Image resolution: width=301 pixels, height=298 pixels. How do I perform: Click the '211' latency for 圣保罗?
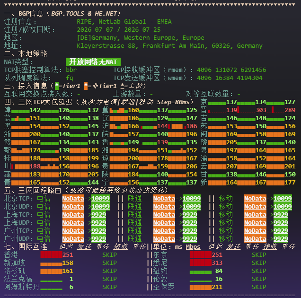[x=217, y=287]
